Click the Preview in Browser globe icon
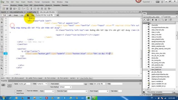Image resolution: width=178 pixels, height=100 pixels. coord(28,15)
